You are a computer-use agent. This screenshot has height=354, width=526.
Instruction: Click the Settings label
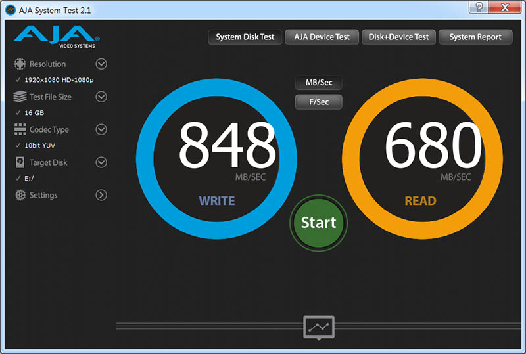point(43,195)
